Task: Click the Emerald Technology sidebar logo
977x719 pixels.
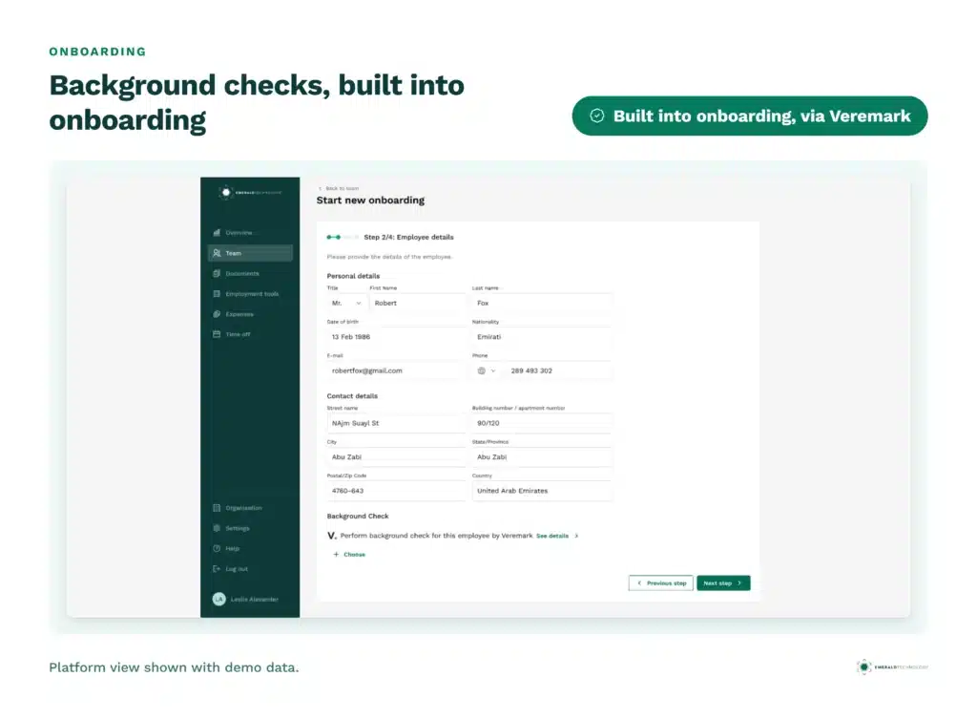Action: point(250,193)
